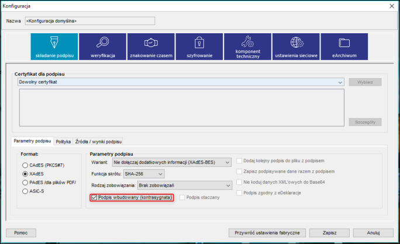Open the weryfikacja section
Image resolution: width=400 pixels, height=244 pixels.
pos(102,47)
